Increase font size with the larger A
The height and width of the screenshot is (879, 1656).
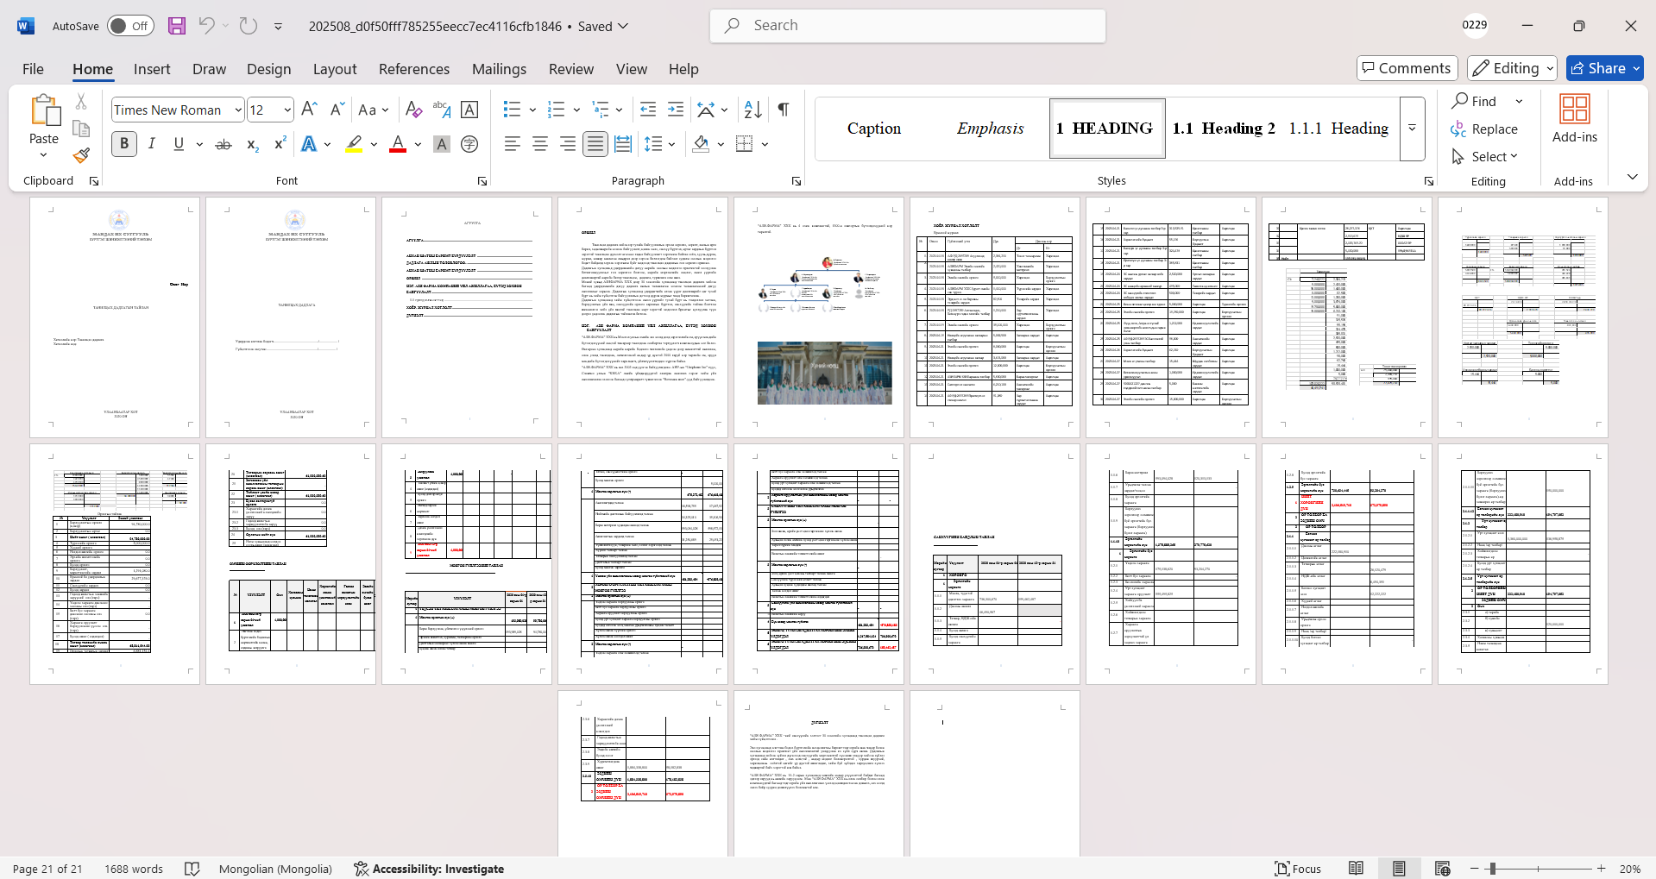click(310, 110)
